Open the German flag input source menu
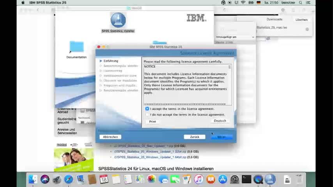333x187 pixels. click(x=258, y=3)
